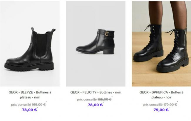191x121 pixels.
Task: Click the asterisk after FELICITY recommended price
Action: [x=112, y=97]
